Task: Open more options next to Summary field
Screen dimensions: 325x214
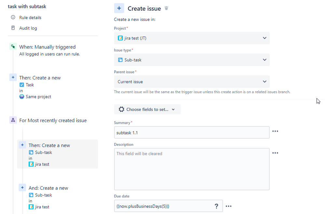Action: pyautogui.click(x=275, y=131)
